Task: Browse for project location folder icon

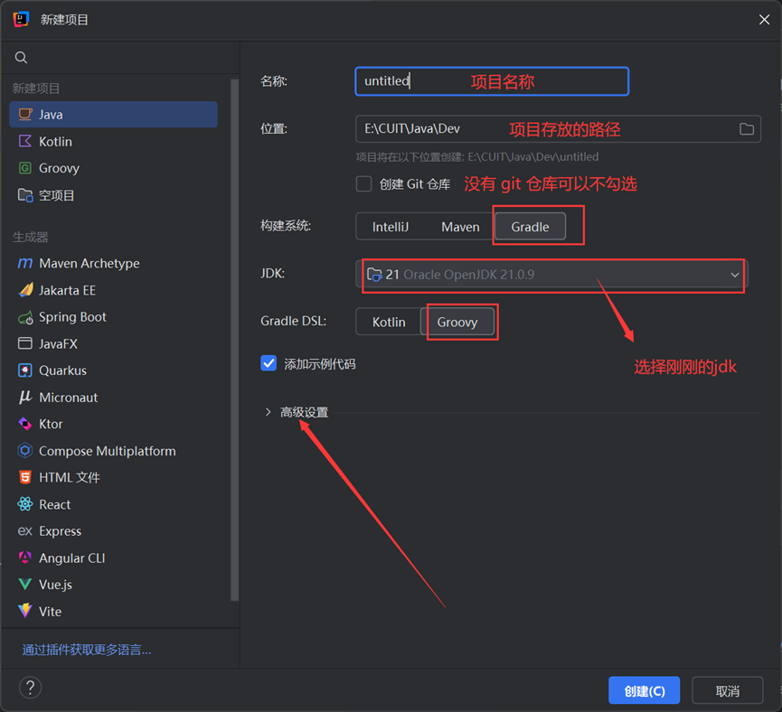Action: tap(746, 129)
